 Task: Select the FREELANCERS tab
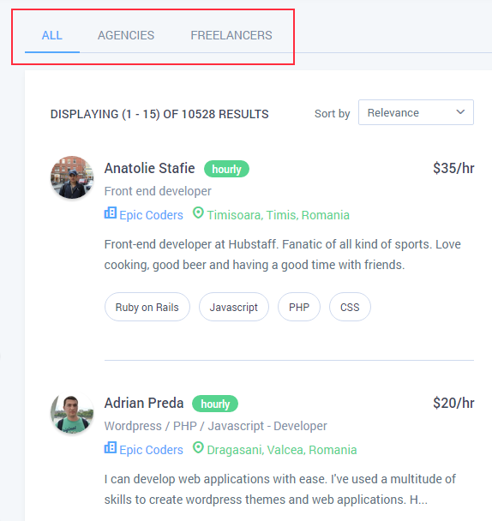[231, 35]
